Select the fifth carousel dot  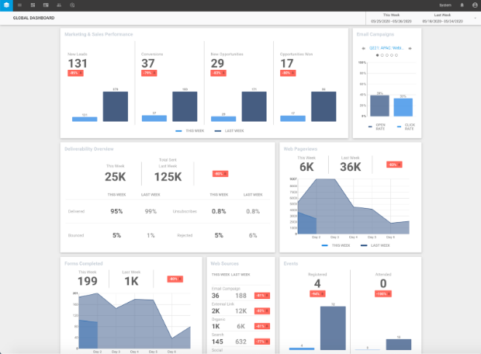click(396, 55)
